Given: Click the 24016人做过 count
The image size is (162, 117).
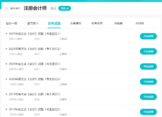Looking at the screenshot, I should click(16, 69).
